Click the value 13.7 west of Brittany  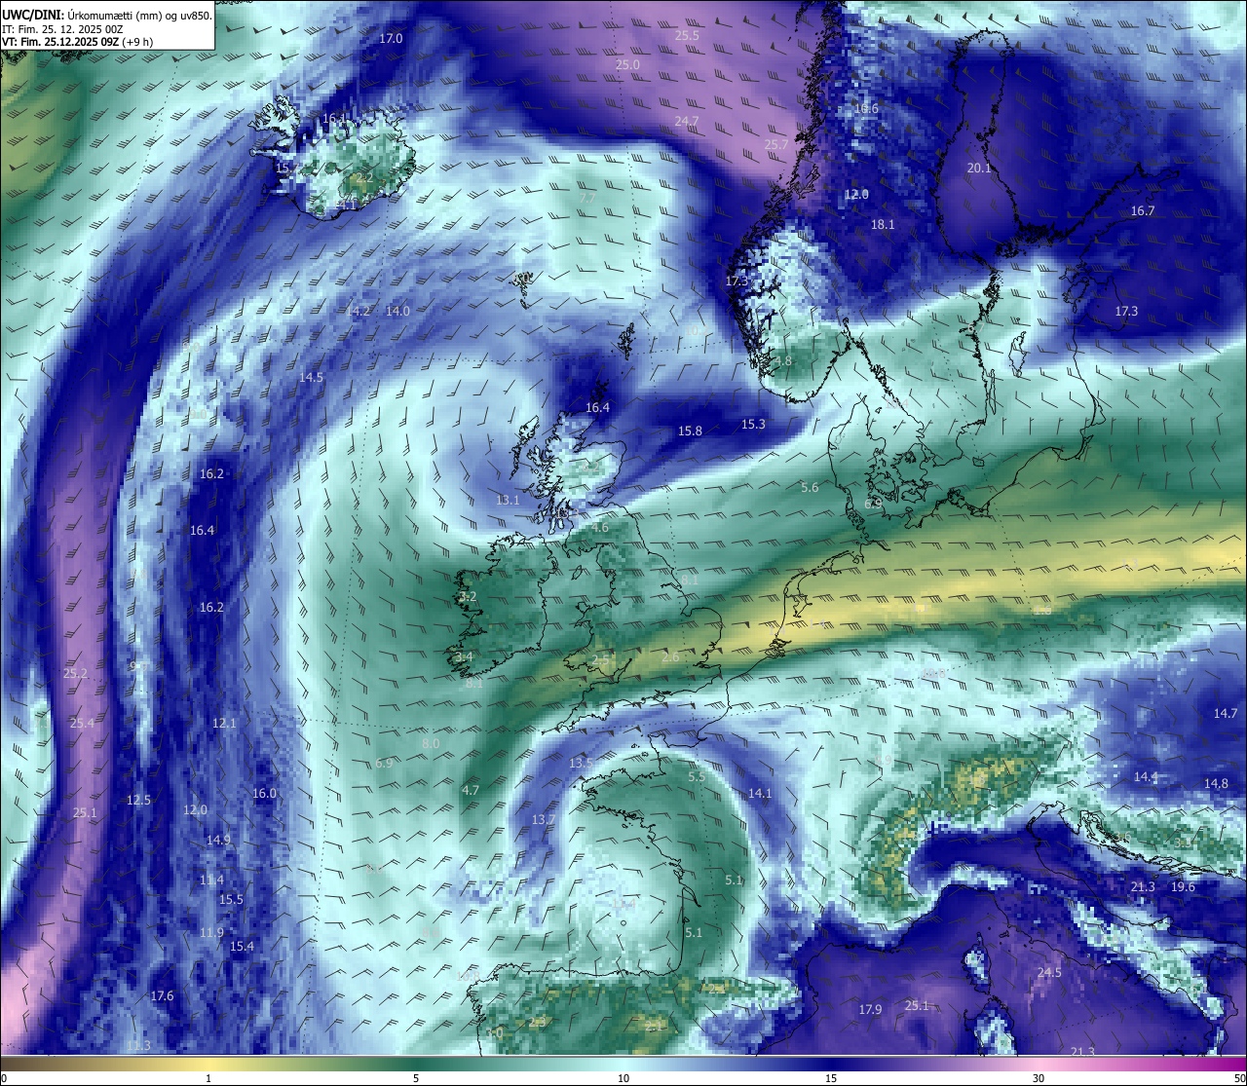pos(543,819)
